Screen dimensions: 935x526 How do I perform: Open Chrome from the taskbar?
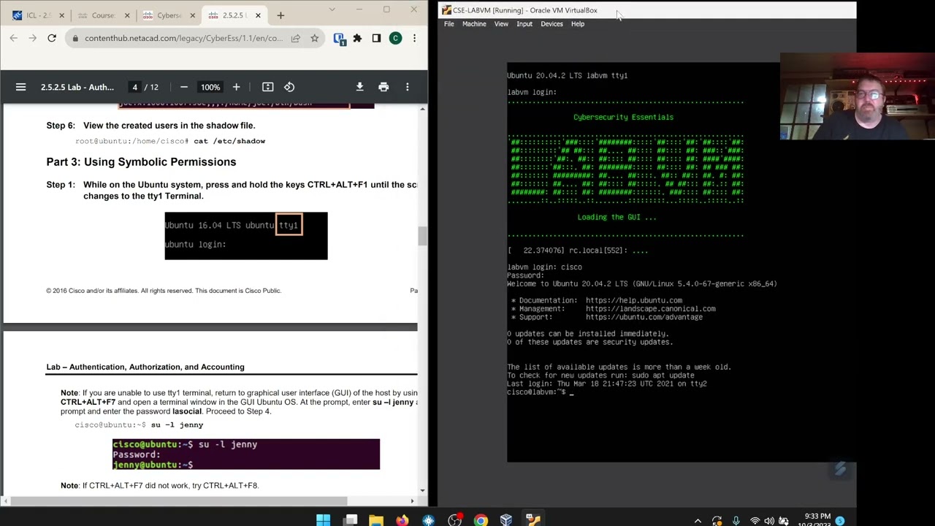tap(481, 520)
